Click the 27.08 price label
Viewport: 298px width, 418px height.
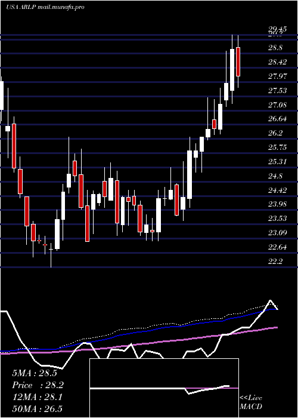277,105
